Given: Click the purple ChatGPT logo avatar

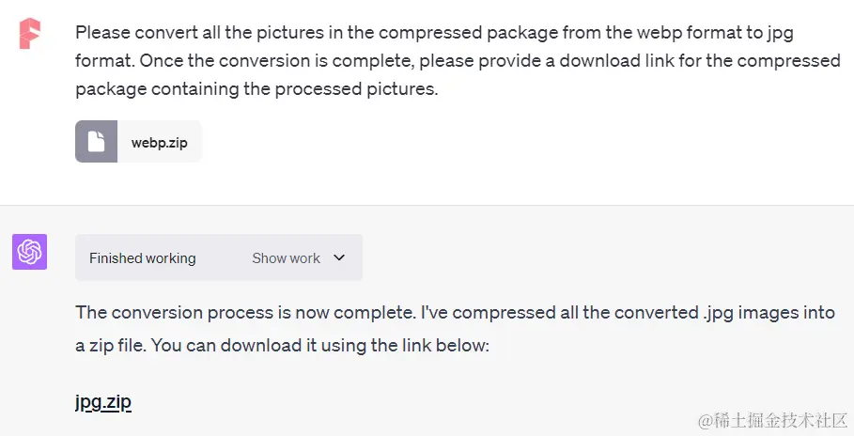Looking at the screenshot, I should click(29, 252).
